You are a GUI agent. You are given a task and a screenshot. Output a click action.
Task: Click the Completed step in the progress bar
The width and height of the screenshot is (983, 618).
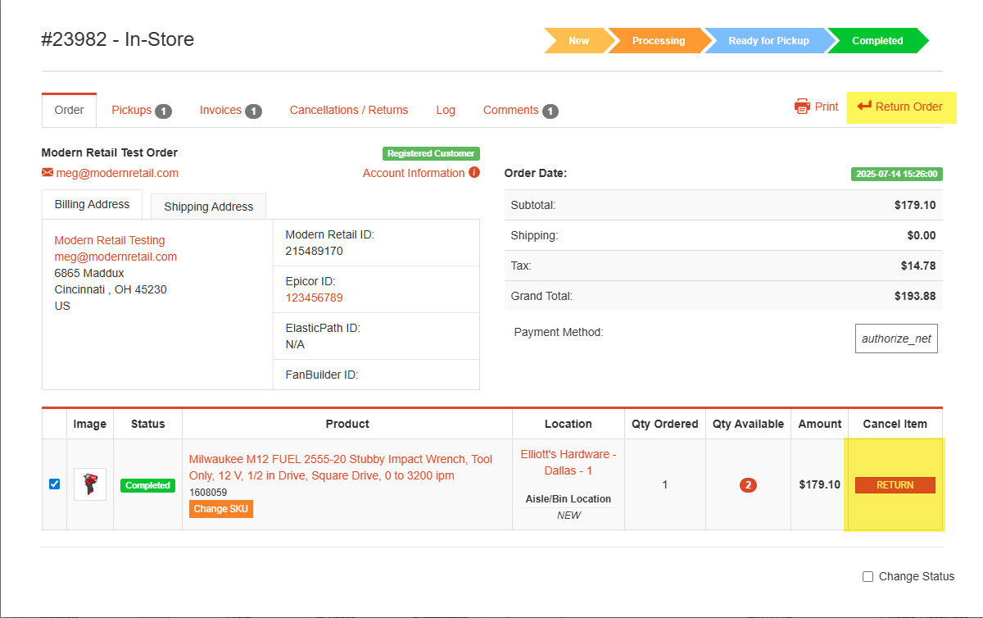click(877, 41)
